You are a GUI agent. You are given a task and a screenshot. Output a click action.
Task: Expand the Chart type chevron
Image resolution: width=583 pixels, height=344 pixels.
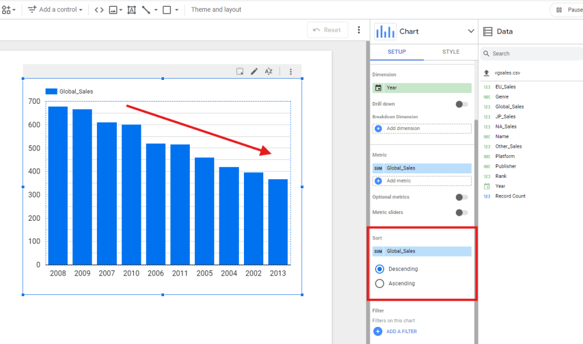coord(471,31)
